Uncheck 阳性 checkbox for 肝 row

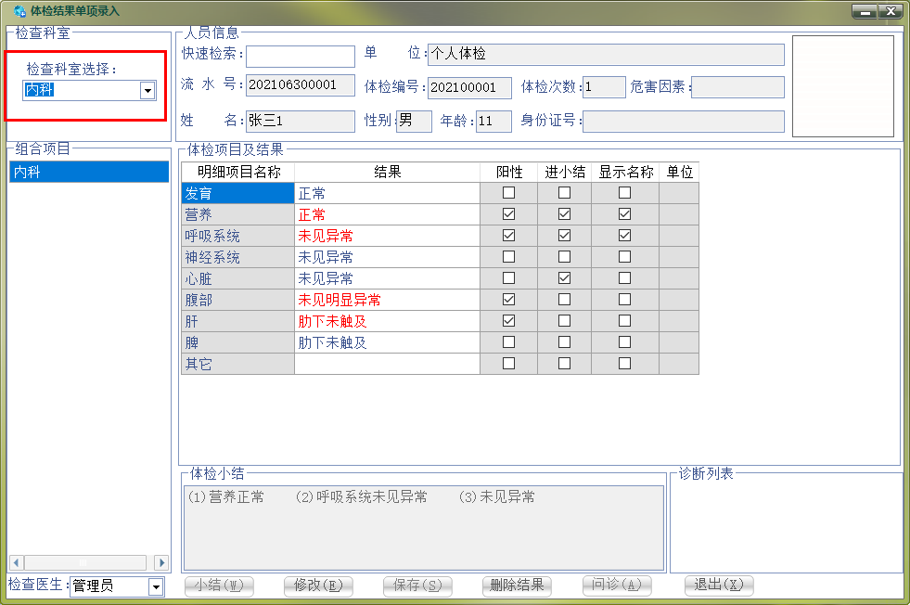pyautogui.click(x=508, y=320)
